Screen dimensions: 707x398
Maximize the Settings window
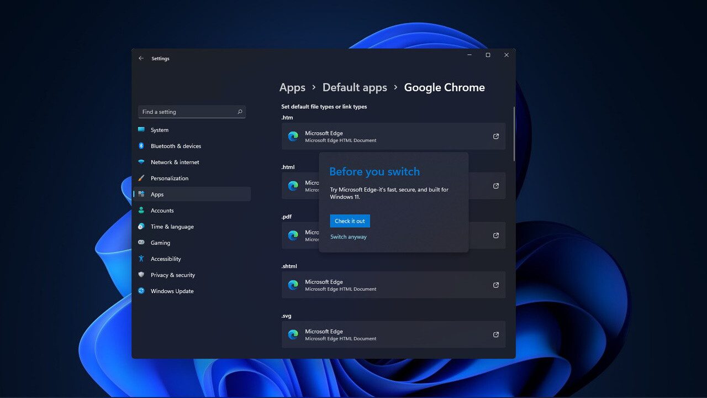[488, 55]
